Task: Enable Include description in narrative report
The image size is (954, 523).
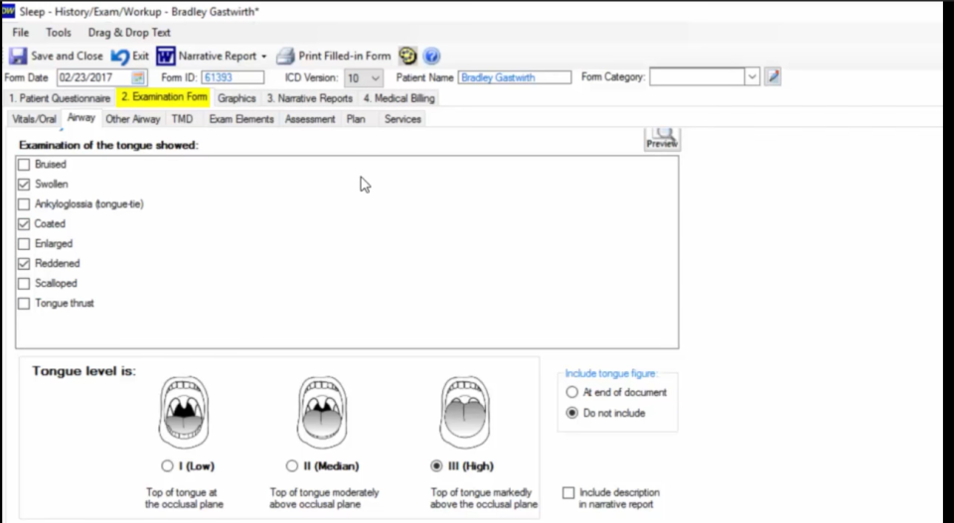Action: pos(568,492)
